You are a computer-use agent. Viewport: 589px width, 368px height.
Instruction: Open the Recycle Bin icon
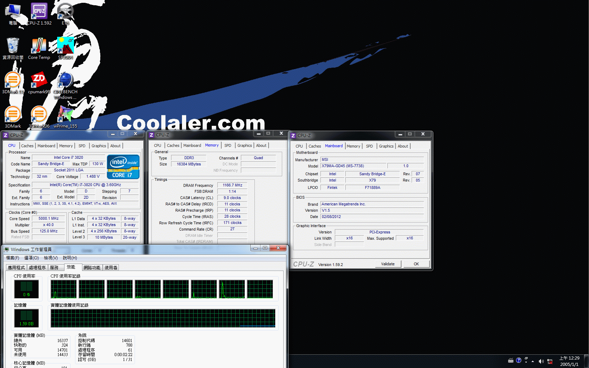point(13,48)
